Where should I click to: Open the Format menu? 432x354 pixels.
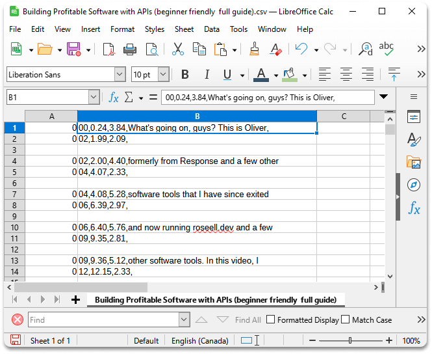(x=122, y=29)
